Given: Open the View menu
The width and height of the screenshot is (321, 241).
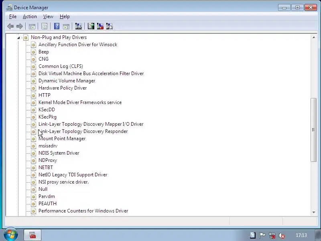Looking at the screenshot, I should coord(48,16).
